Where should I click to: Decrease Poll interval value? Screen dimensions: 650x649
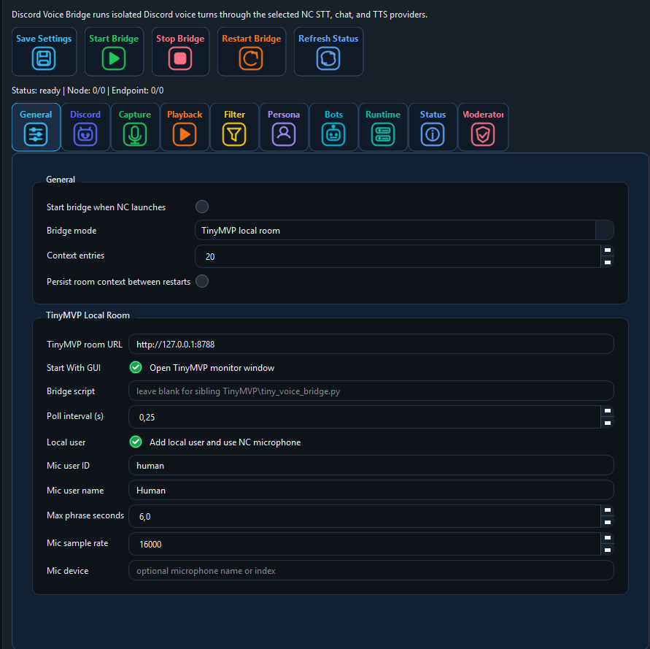point(607,423)
